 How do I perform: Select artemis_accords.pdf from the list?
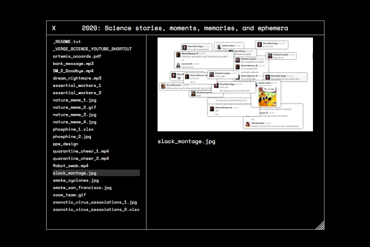(x=77, y=56)
